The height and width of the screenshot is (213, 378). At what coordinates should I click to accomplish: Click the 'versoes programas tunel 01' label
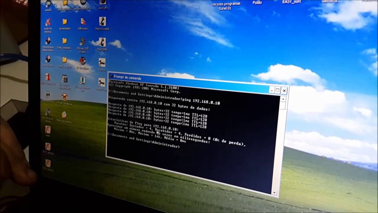coord(226,6)
